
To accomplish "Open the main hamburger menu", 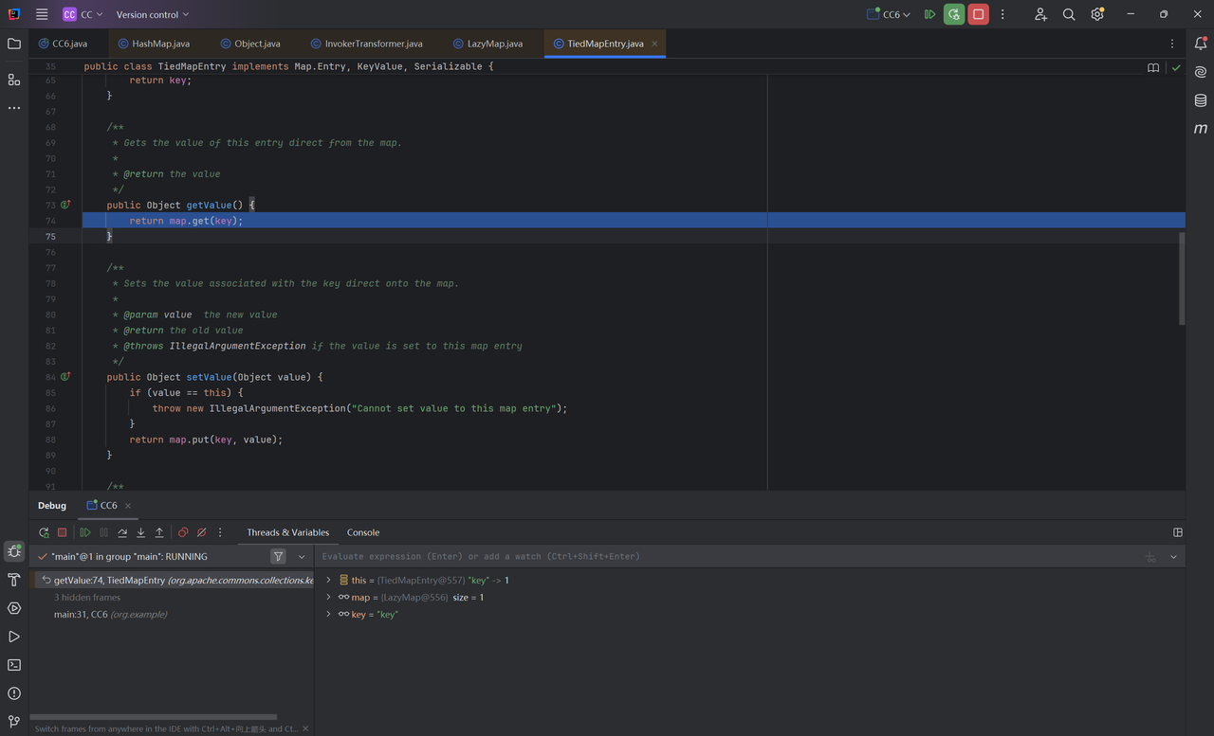I will point(42,14).
